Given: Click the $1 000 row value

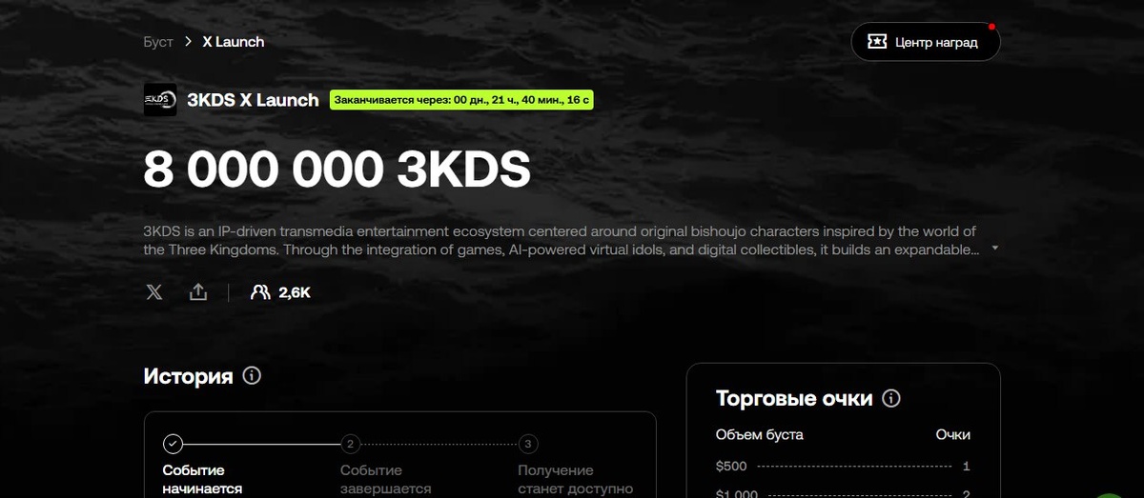Looking at the screenshot, I should click(737, 493).
